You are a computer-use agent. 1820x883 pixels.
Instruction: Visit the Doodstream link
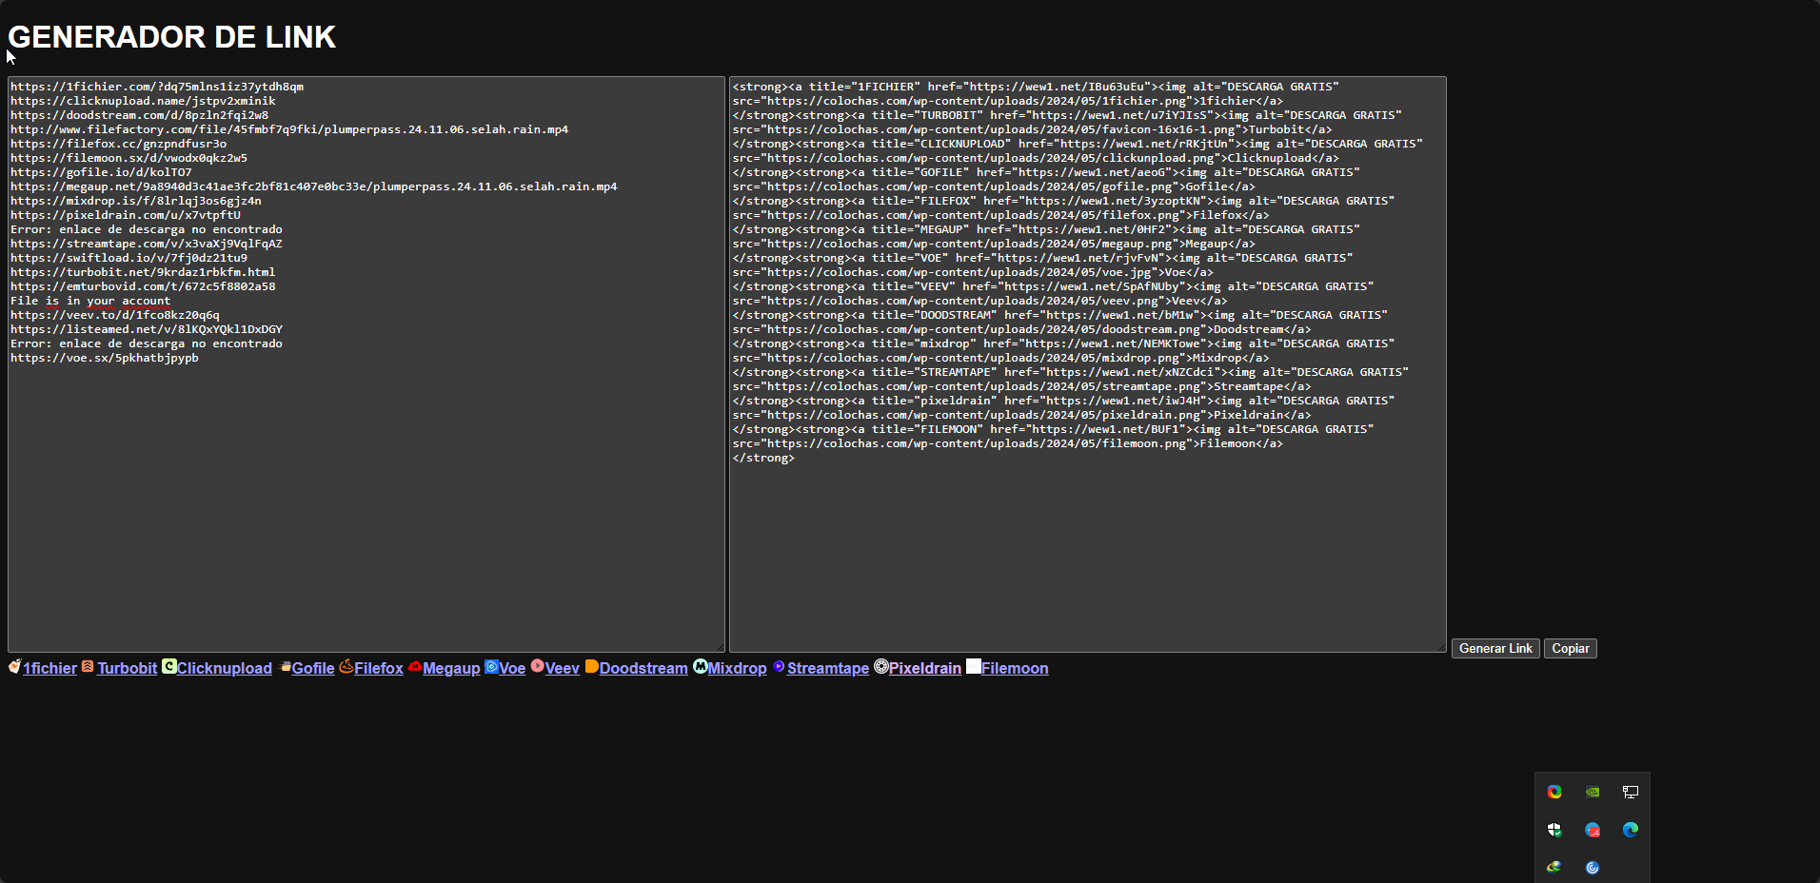(643, 668)
